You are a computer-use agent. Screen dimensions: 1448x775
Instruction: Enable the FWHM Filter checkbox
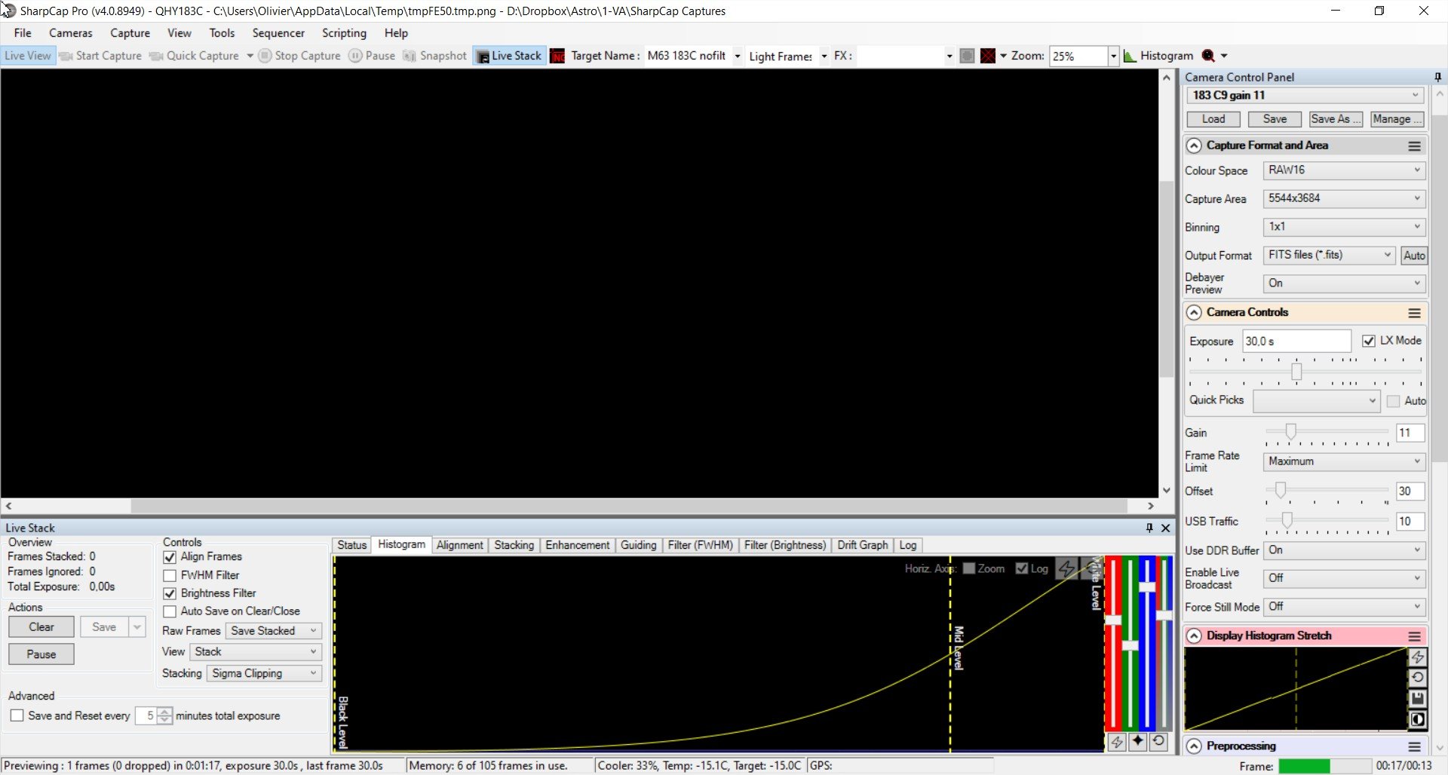tap(170, 575)
